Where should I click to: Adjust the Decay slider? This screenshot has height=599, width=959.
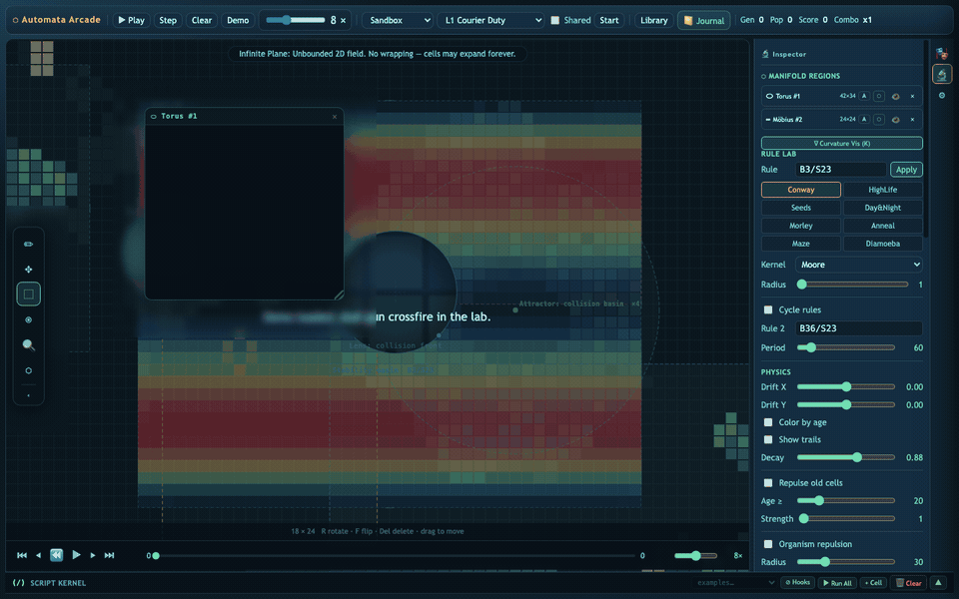click(x=846, y=457)
